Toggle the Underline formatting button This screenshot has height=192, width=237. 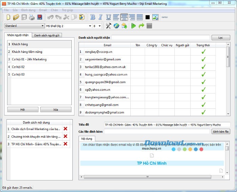coord(108,17)
